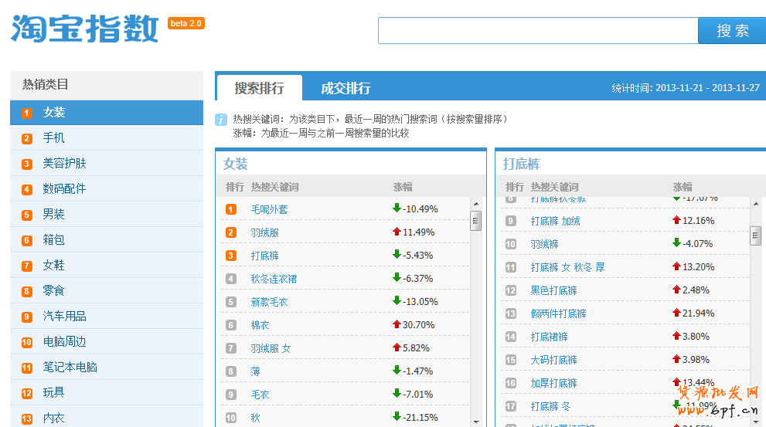Click the 30.70% growth value for 棉衣
Viewport: 766px width, 427px height.
tap(418, 324)
